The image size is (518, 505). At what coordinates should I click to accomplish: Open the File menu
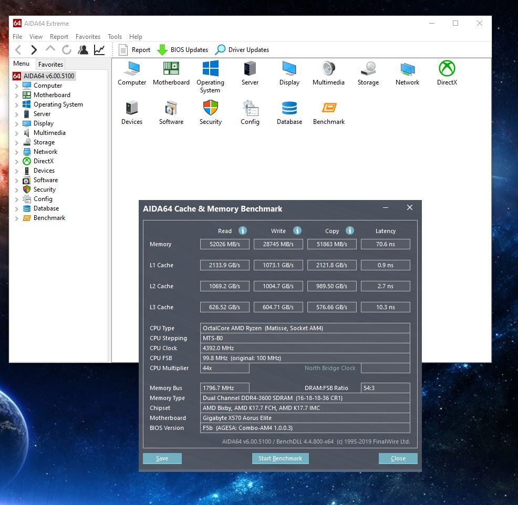(x=17, y=37)
